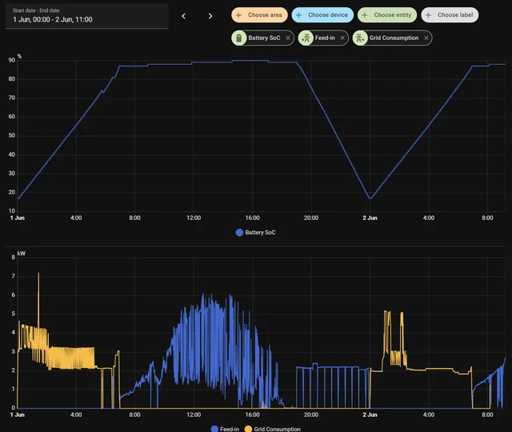Click plus icon in Choose area

pyautogui.click(x=238, y=15)
